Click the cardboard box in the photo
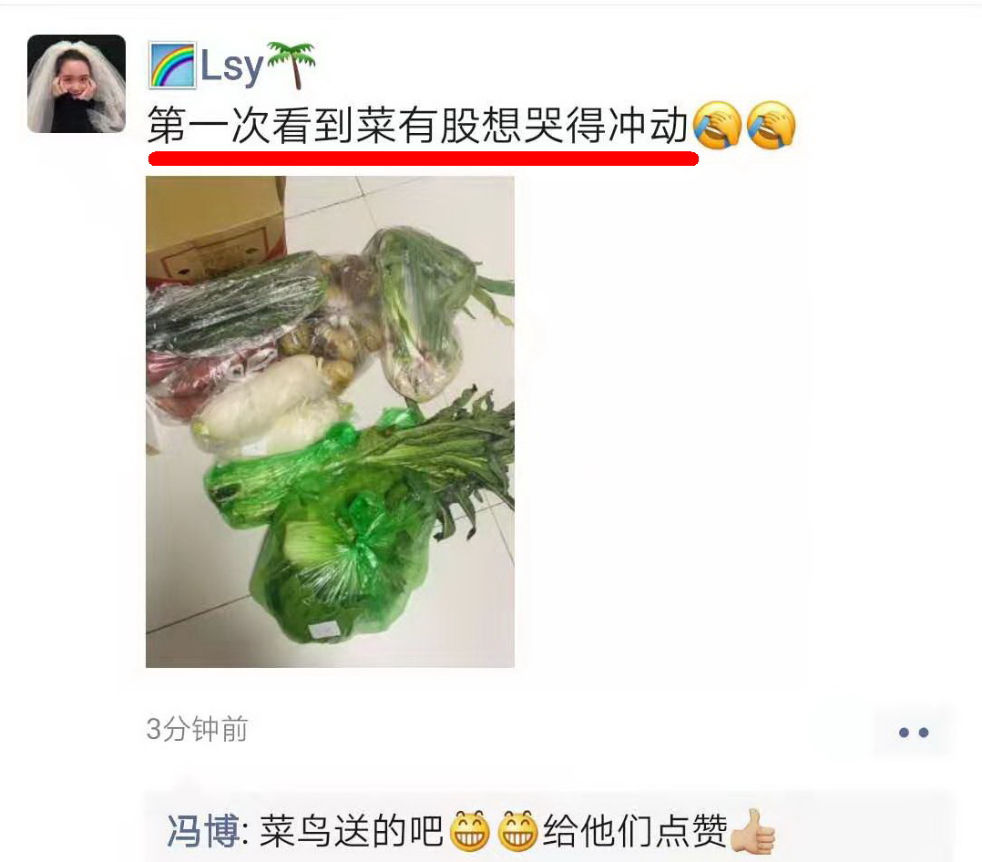Image resolution: width=982 pixels, height=862 pixels. coord(215,230)
